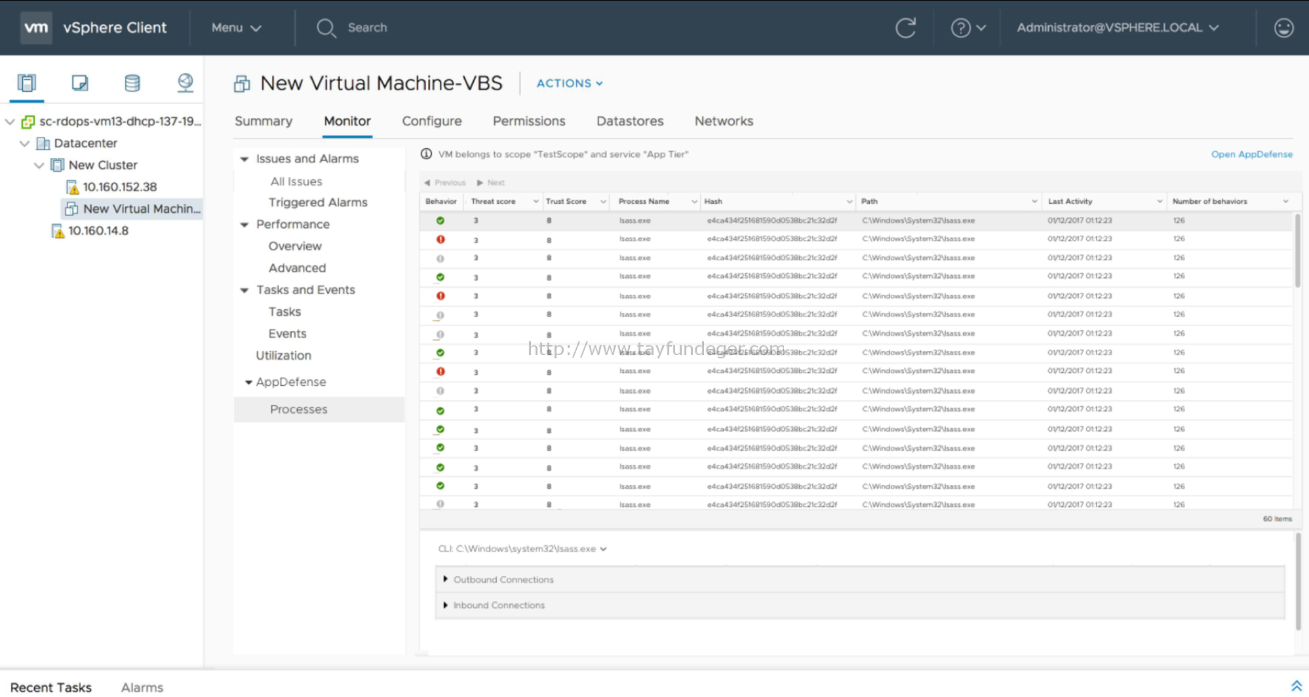Open the Hosts and Clusters inventory view icon

27,83
